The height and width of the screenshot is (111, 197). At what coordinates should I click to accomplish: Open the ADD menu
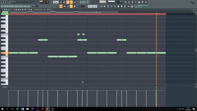7,6
